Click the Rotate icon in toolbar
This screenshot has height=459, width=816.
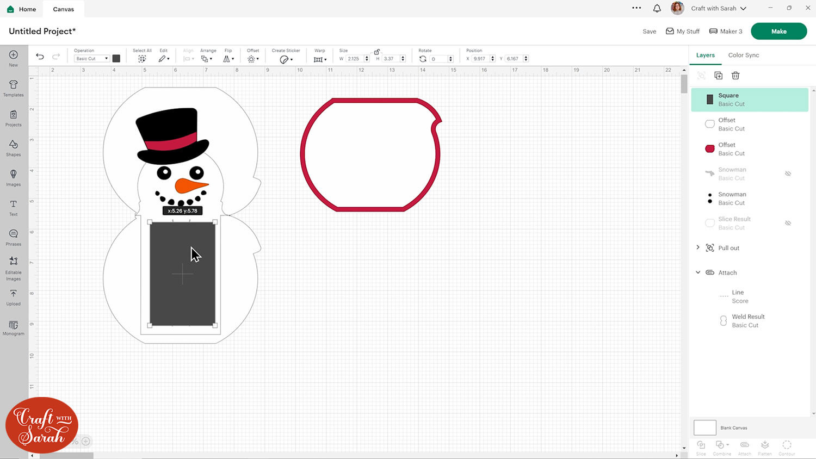423,59
